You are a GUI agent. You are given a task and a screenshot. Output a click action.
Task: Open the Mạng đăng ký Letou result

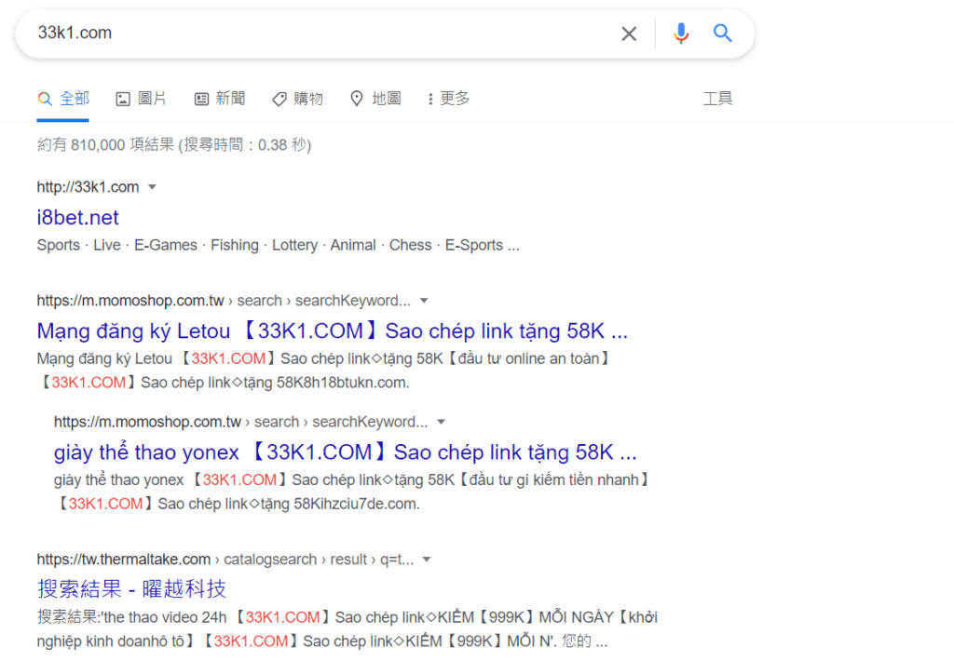[332, 331]
